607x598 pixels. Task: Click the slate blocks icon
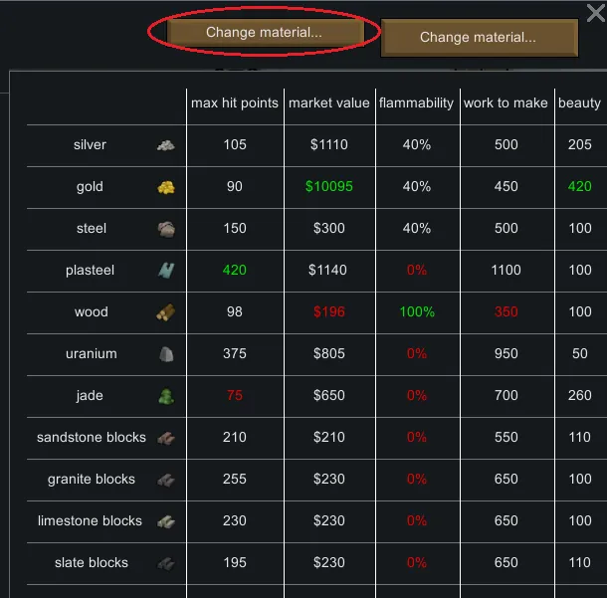pos(165,563)
